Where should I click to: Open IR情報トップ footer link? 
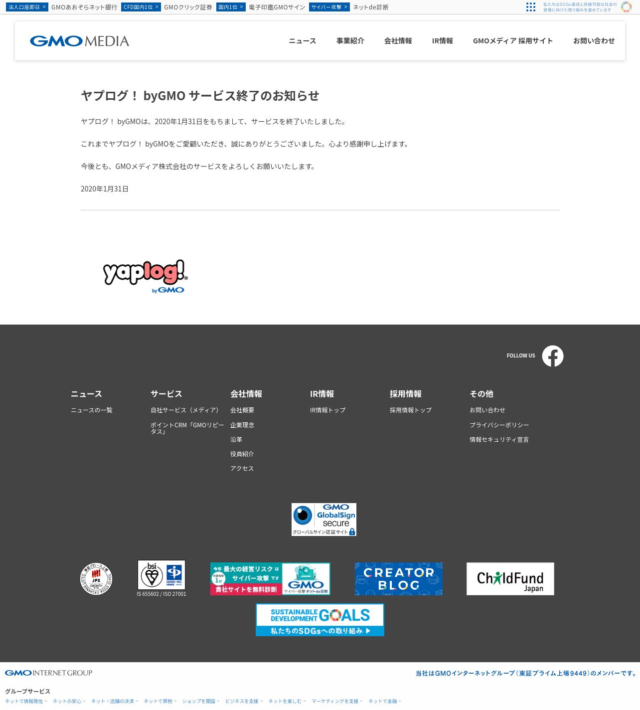328,410
